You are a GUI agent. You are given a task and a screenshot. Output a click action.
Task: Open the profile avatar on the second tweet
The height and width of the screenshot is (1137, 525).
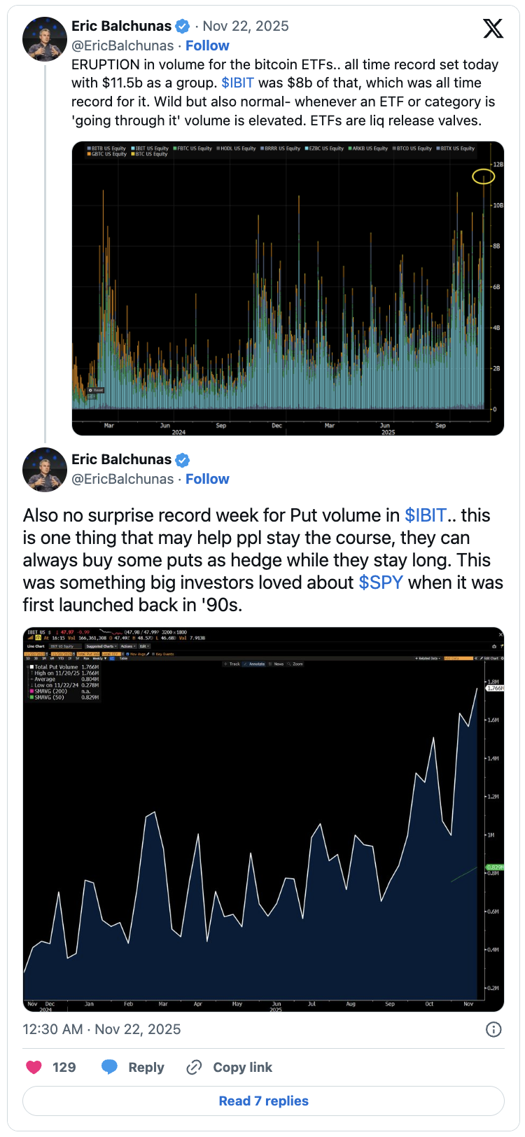click(x=45, y=470)
